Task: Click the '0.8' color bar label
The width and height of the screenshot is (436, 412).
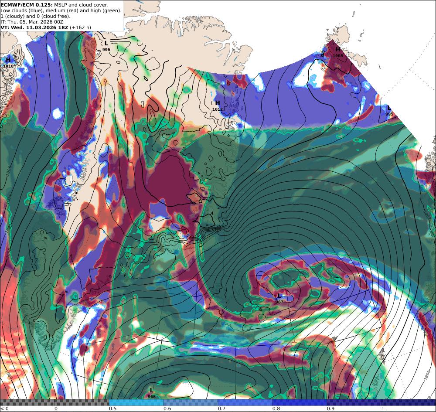Action: pos(276,409)
